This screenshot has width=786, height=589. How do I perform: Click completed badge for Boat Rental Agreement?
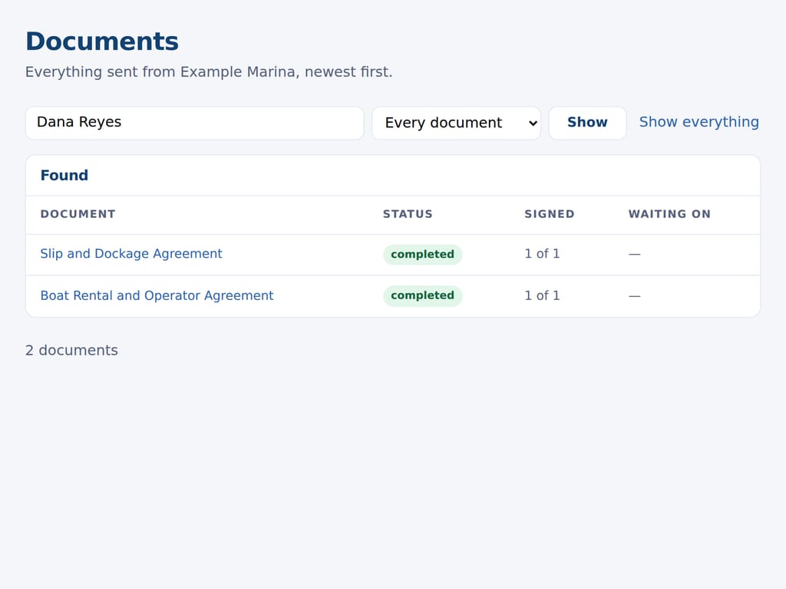[x=423, y=295]
